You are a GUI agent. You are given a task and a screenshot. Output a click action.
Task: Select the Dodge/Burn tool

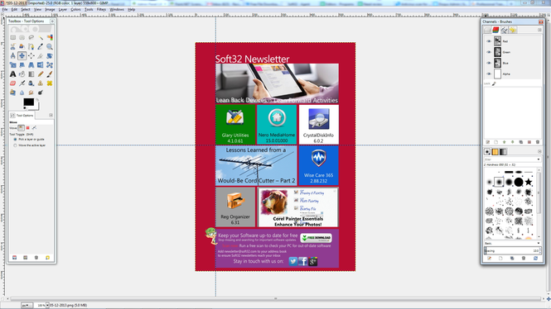[x=41, y=93]
